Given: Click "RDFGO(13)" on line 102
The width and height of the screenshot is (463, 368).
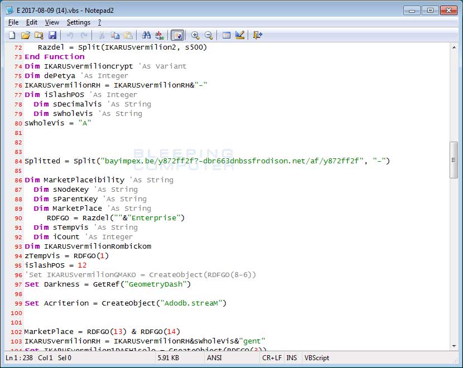Looking at the screenshot, I should 107,332.
